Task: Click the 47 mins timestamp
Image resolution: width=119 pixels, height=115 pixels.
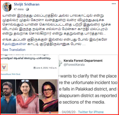Action: [x=19, y=9]
